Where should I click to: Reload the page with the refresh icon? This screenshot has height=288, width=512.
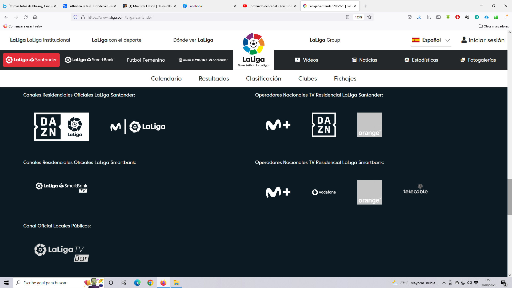coord(26,17)
